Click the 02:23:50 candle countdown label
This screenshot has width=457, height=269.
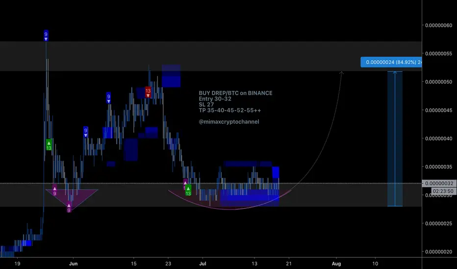(443, 191)
